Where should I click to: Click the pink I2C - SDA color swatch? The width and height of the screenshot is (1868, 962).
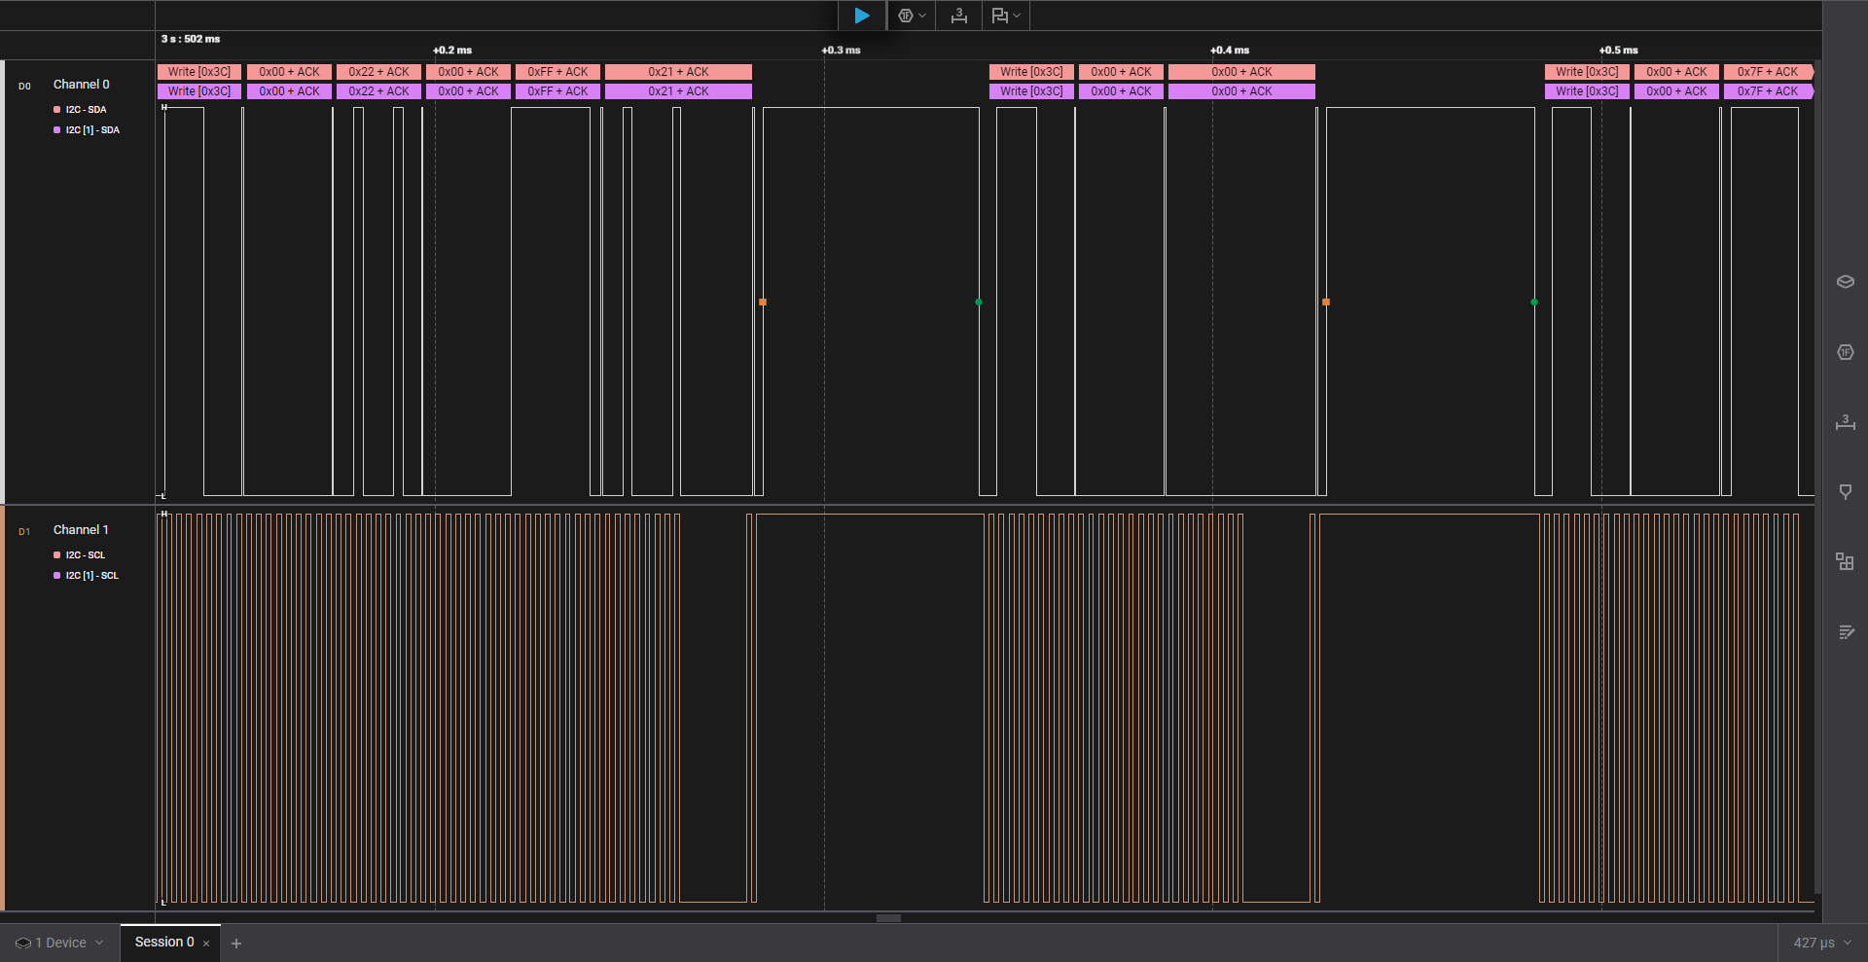tap(56, 110)
